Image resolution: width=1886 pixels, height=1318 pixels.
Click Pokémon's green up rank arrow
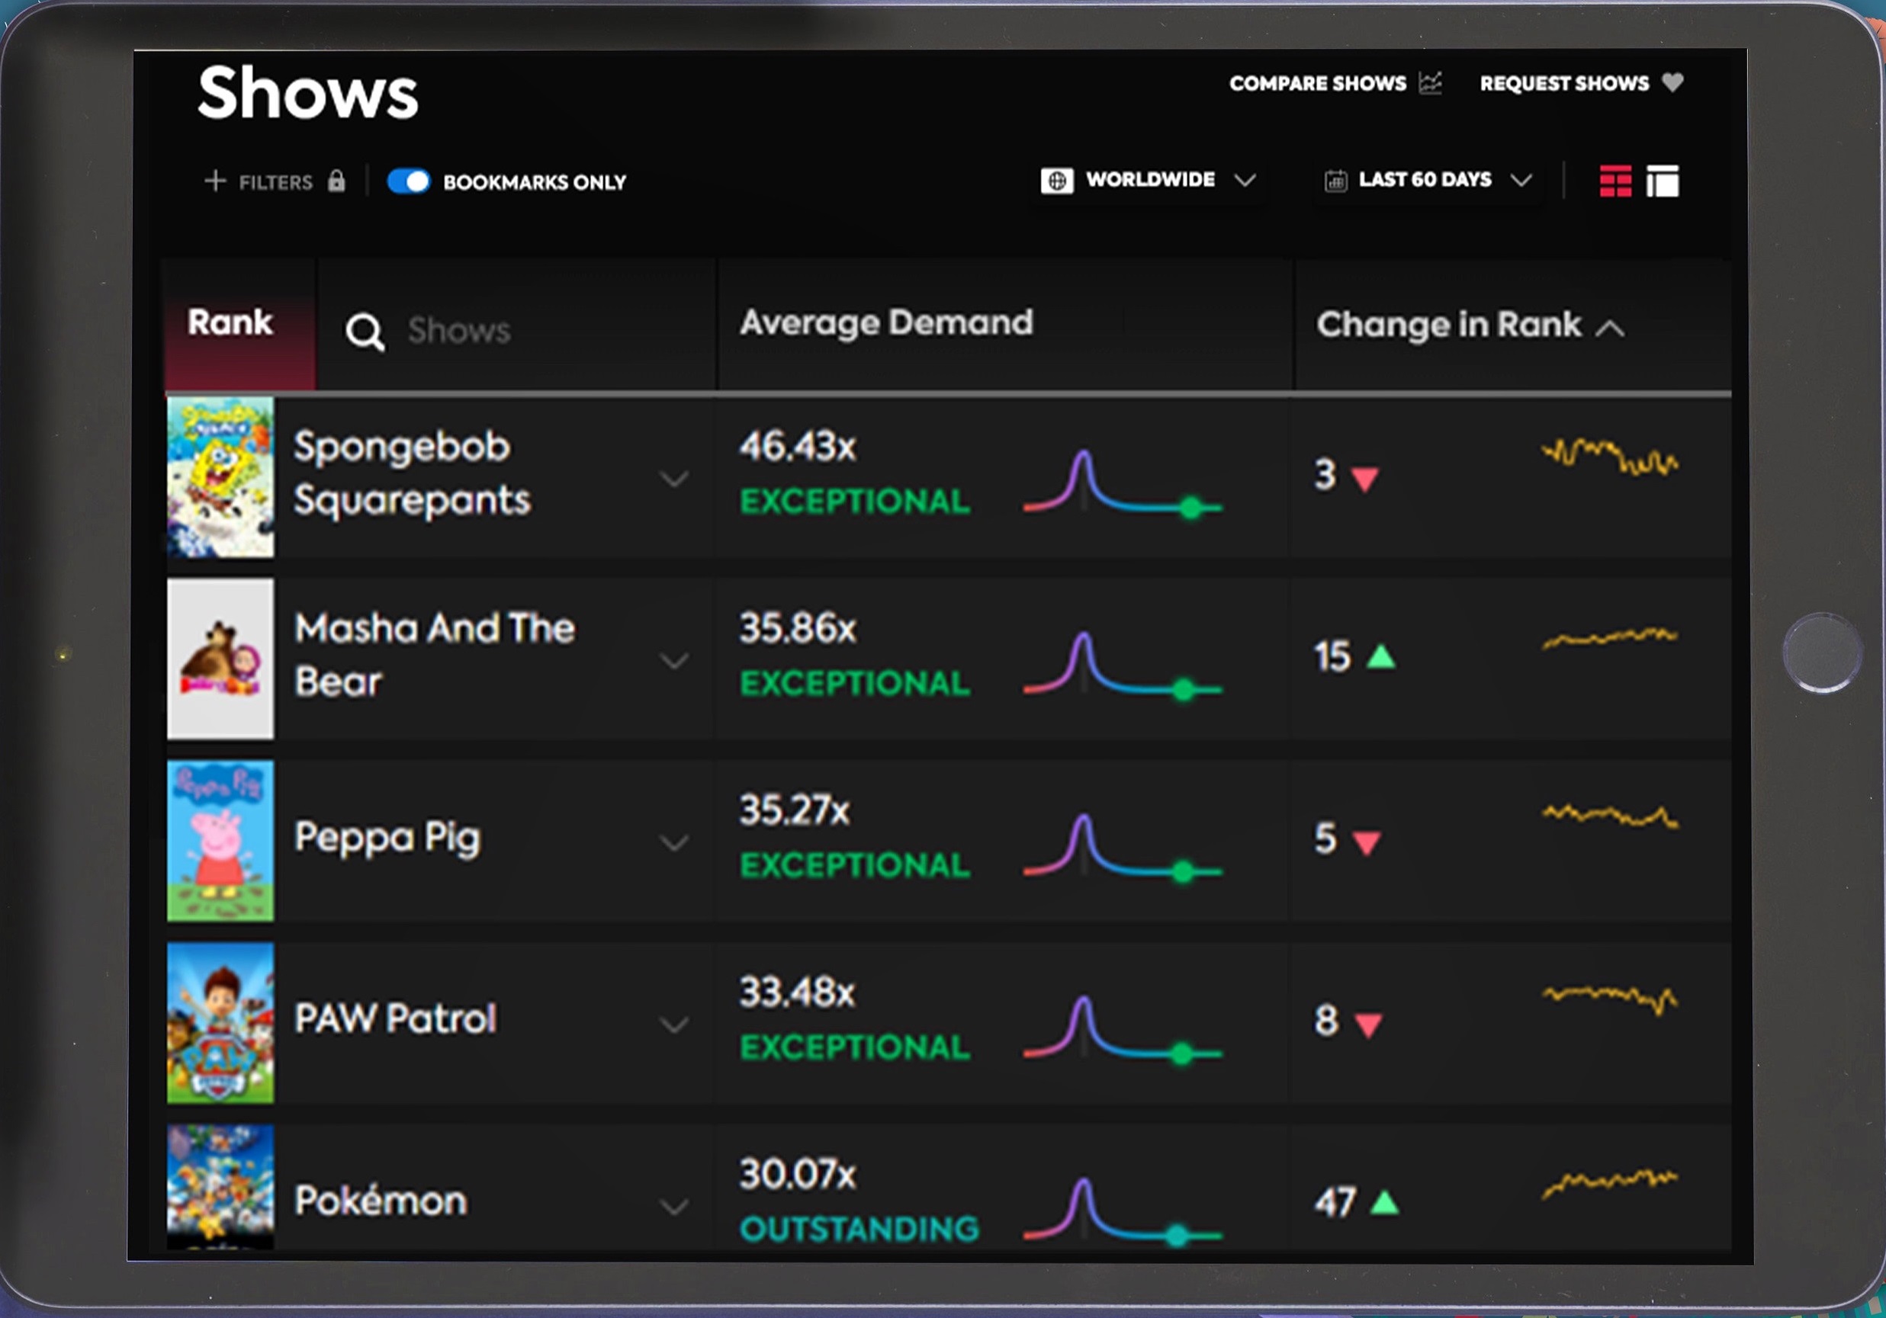pyautogui.click(x=1384, y=1202)
